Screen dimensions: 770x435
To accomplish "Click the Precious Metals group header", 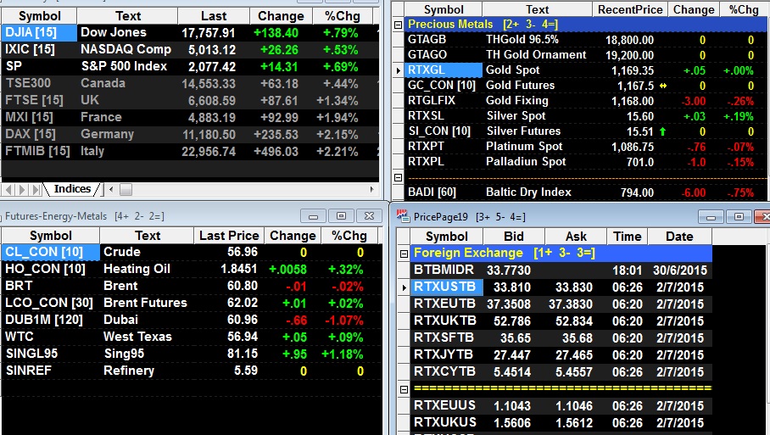I will 586,24.
